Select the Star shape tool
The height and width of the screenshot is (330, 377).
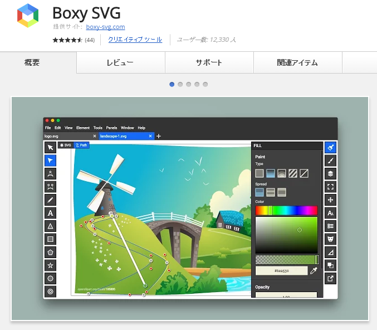[50, 265]
